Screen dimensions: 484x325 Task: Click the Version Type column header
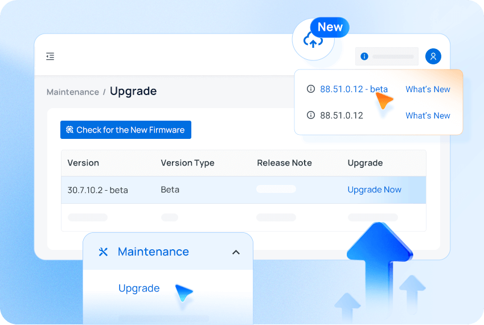(187, 163)
